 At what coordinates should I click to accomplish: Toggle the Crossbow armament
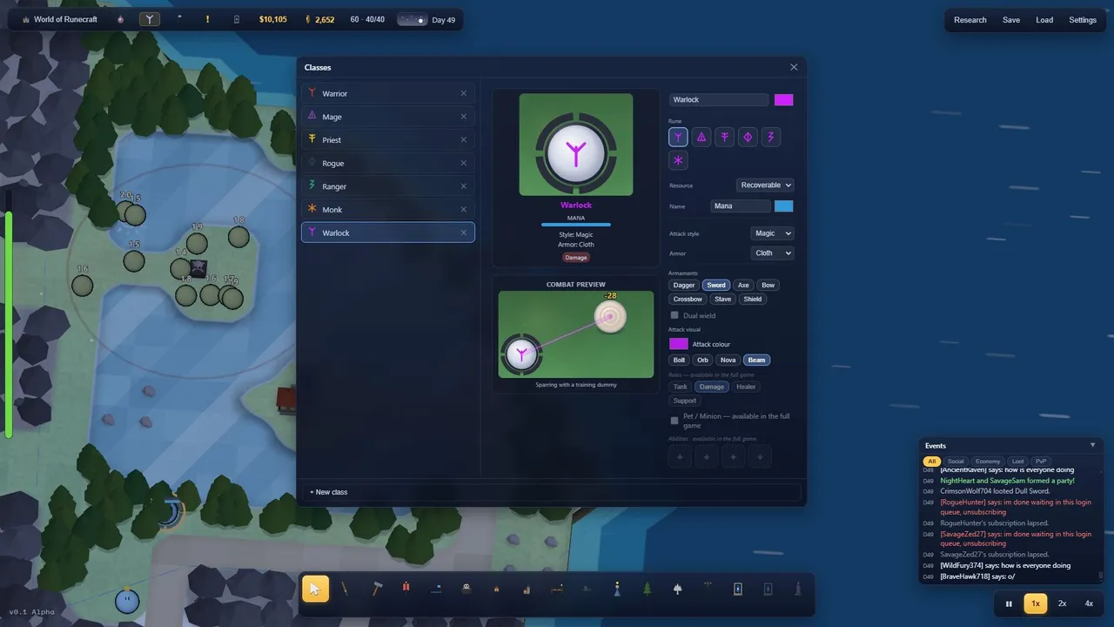(x=688, y=299)
